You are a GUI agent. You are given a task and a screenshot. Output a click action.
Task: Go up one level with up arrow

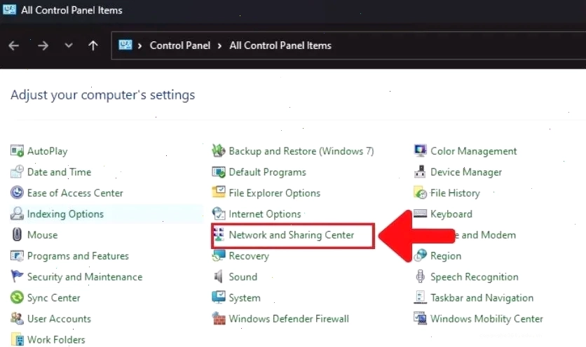[93, 45]
